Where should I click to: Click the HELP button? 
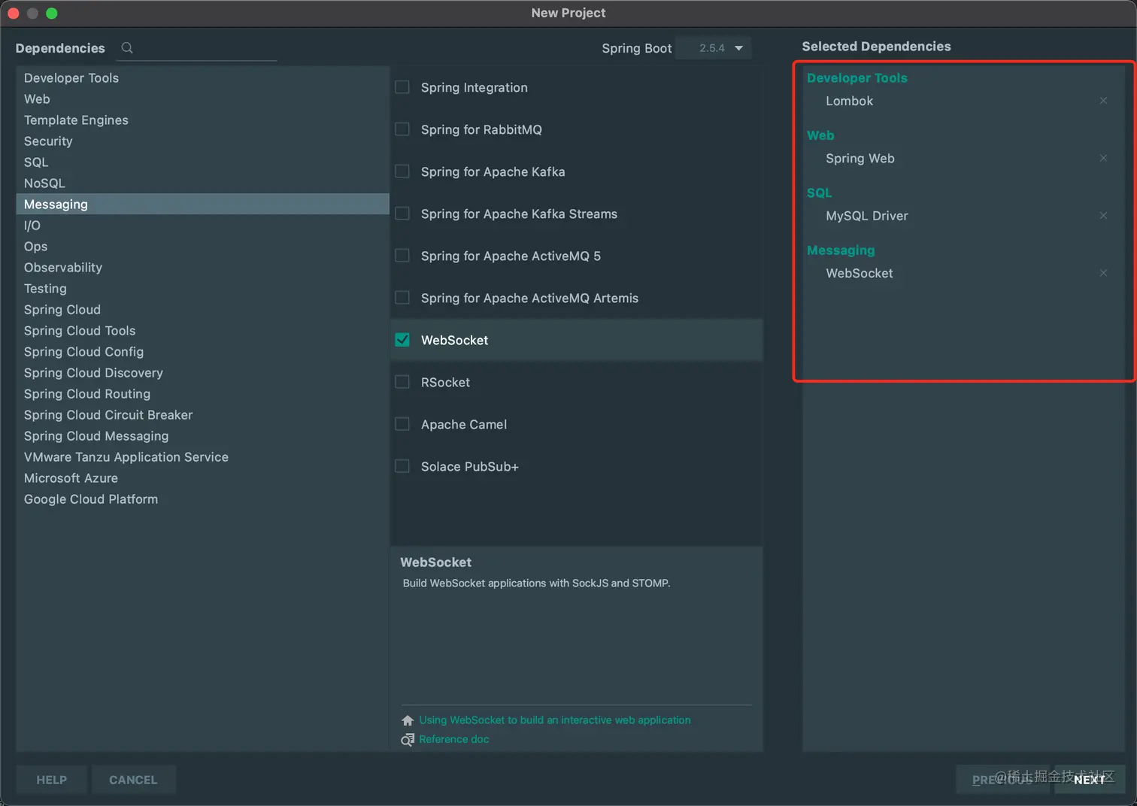[x=52, y=780]
